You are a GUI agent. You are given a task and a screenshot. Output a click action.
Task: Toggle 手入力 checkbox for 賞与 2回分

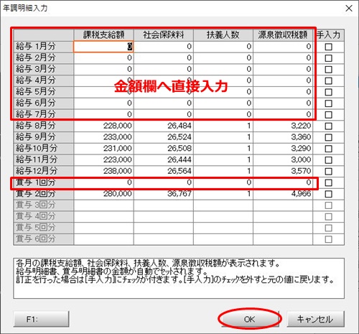point(328,194)
